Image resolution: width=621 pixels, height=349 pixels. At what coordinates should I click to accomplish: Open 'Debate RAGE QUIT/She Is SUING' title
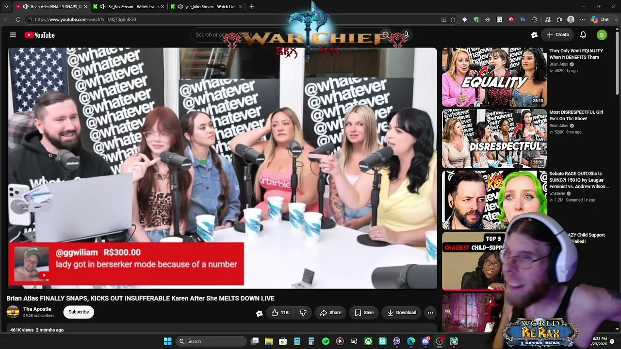tap(579, 180)
